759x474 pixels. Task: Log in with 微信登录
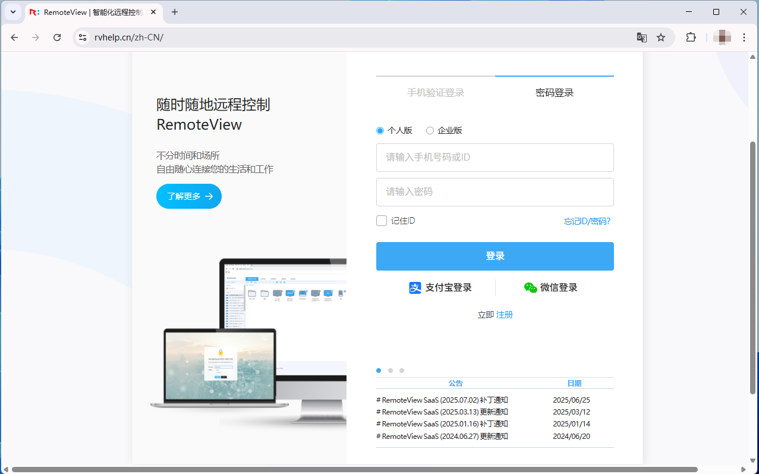pyautogui.click(x=551, y=288)
